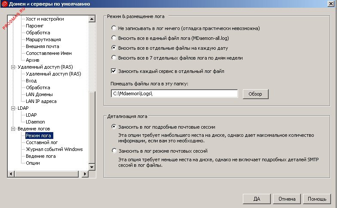Screen dimensions: 337x208
Task: Choose logging into 7 files by weekday
Action: [113, 57]
